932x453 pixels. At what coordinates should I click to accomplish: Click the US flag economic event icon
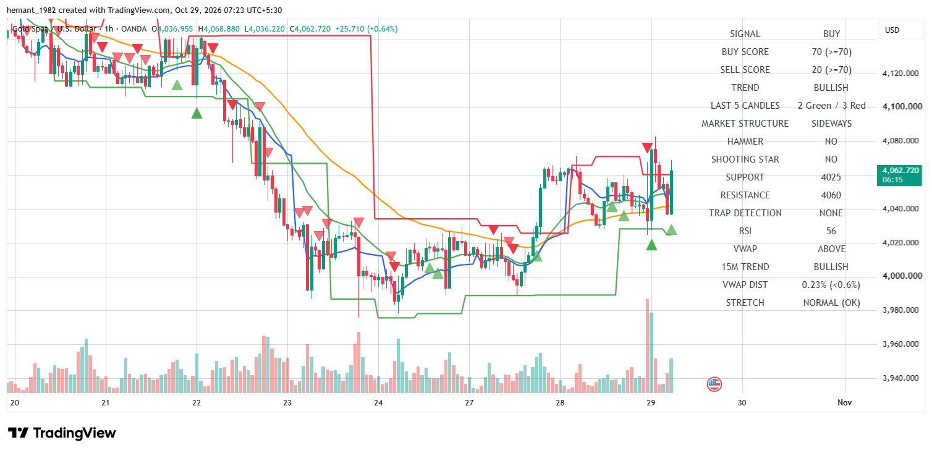(x=714, y=384)
